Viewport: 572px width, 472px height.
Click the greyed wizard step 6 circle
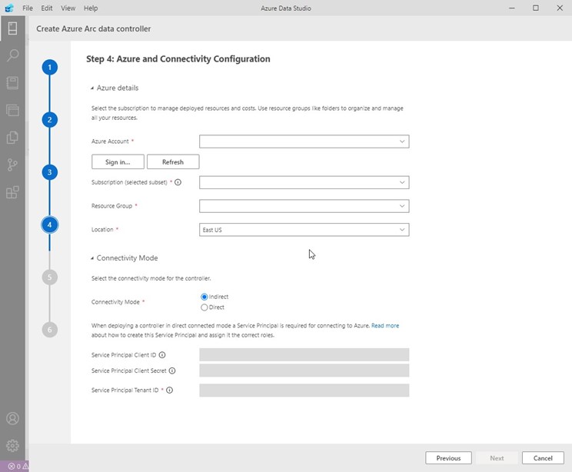[x=50, y=330]
